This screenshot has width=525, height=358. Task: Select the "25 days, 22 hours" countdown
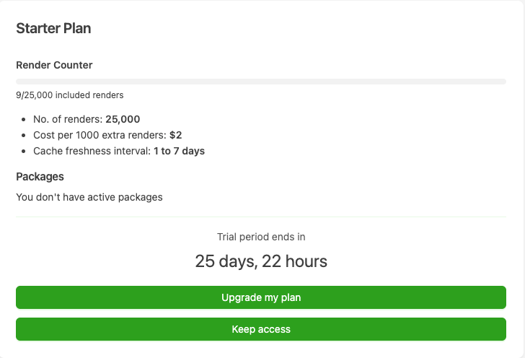click(261, 261)
